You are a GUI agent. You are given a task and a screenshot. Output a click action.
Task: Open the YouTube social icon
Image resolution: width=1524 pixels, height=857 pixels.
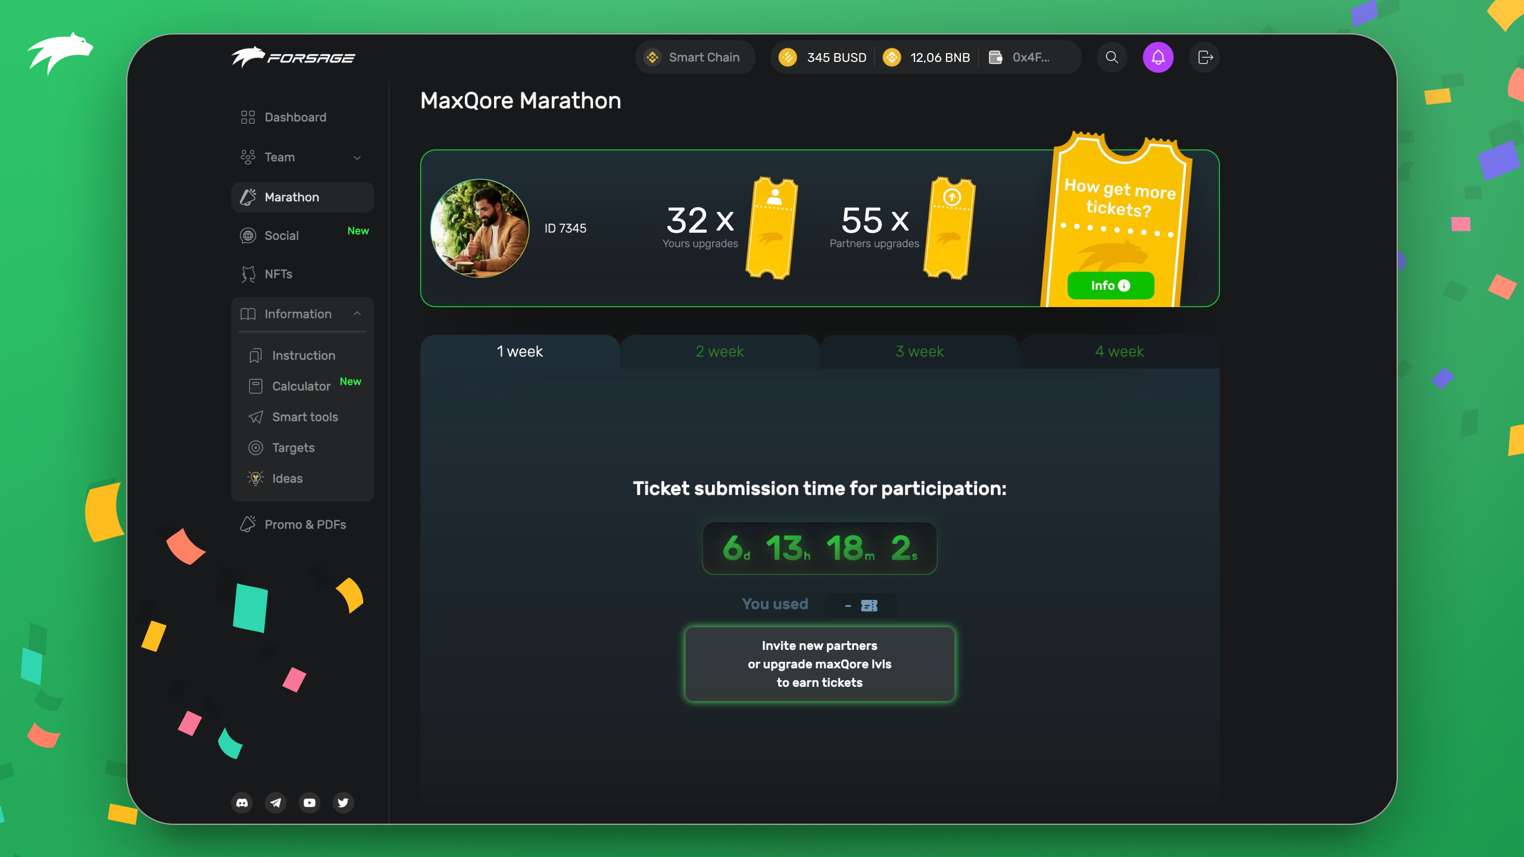[x=310, y=802]
